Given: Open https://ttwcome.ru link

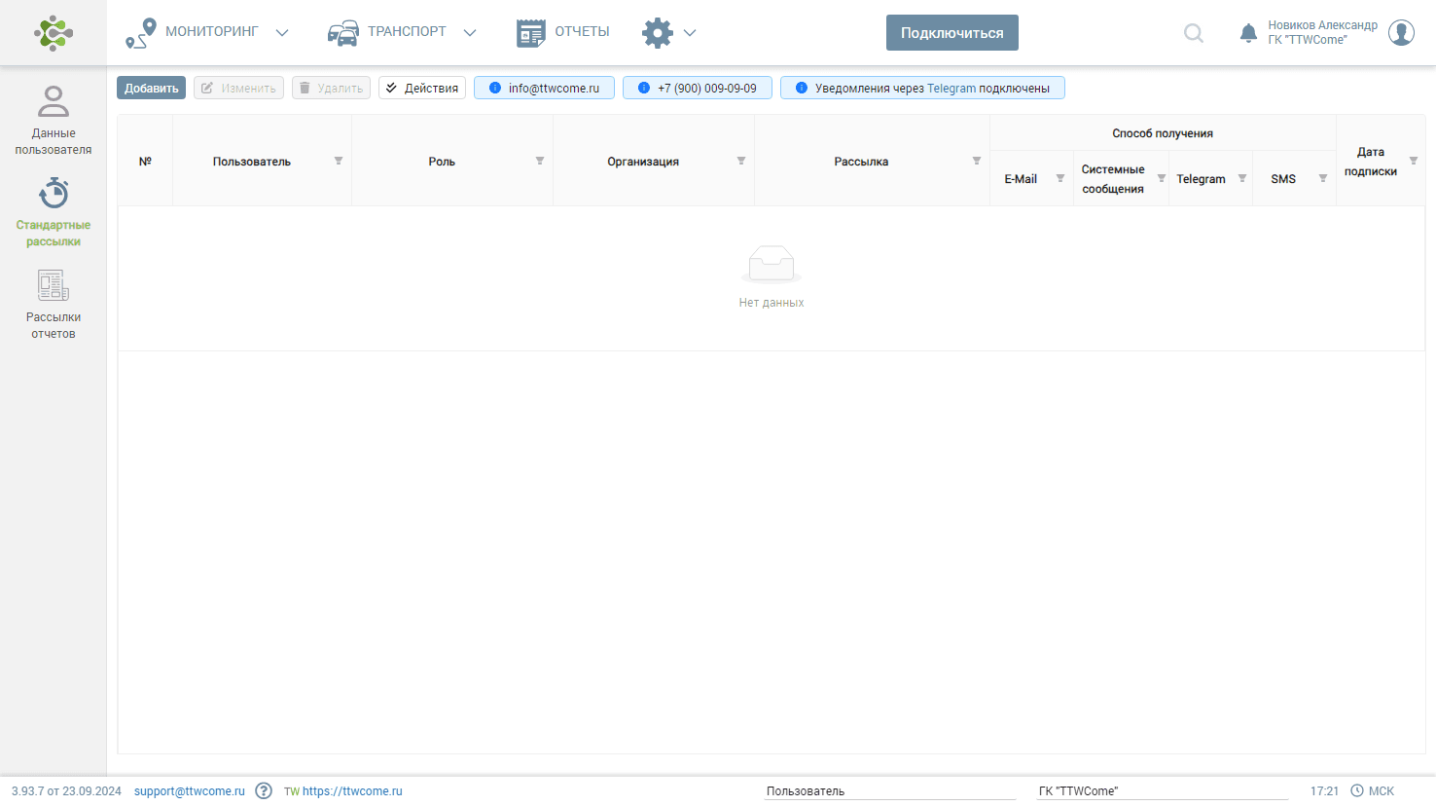Looking at the screenshot, I should (x=352, y=791).
